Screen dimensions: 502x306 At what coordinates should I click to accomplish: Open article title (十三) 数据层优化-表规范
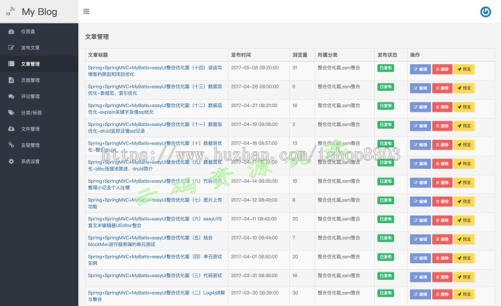155,90
